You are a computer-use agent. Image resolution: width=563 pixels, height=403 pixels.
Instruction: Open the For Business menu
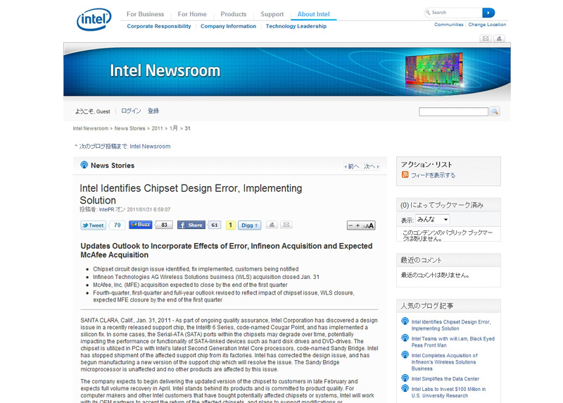145,14
